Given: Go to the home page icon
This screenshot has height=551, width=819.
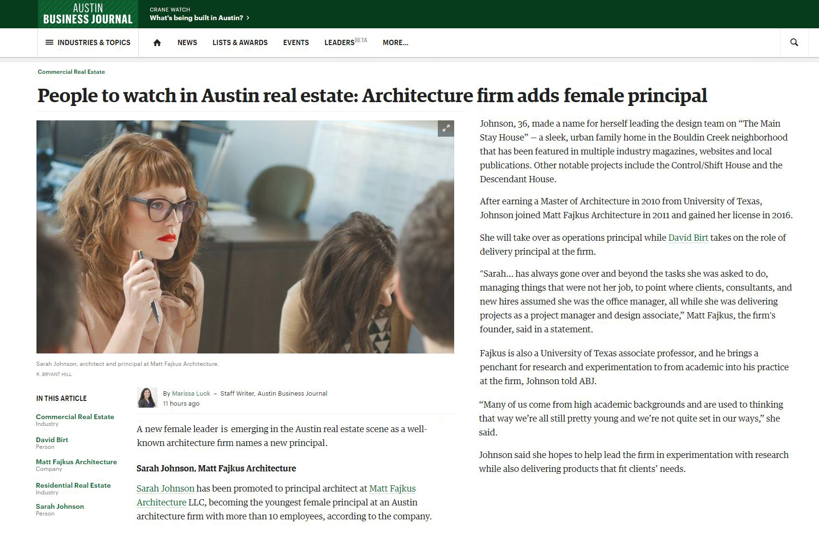Looking at the screenshot, I should click(157, 43).
